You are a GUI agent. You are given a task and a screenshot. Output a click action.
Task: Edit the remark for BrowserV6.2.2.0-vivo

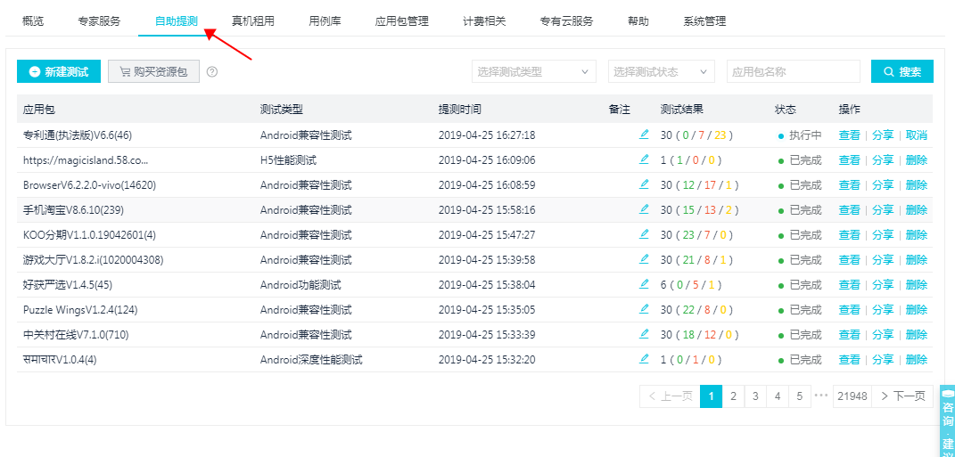click(644, 185)
